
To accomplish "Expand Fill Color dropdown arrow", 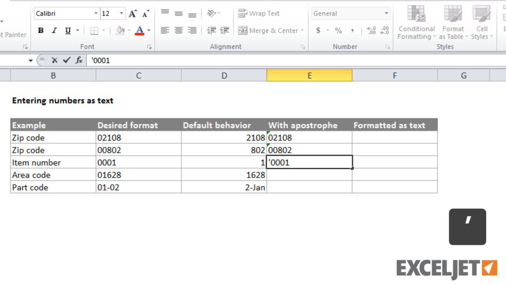I will tap(129, 30).
